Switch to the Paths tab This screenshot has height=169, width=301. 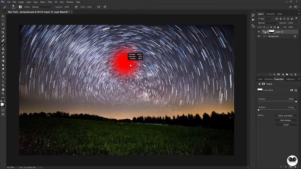tap(279, 14)
